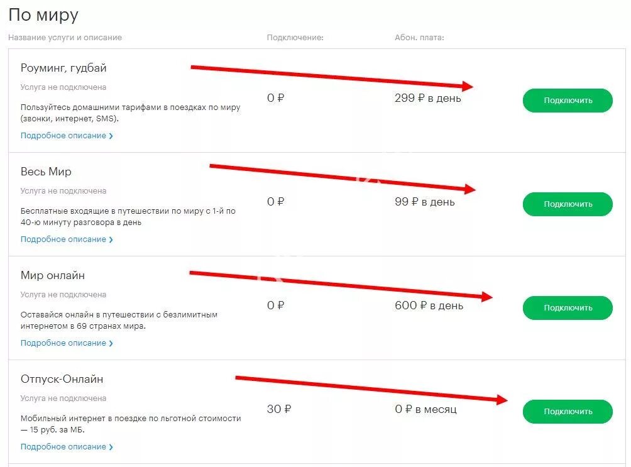Open Подробное описание link under Весь Мир
Image resolution: width=631 pixels, height=467 pixels.
tap(63, 239)
